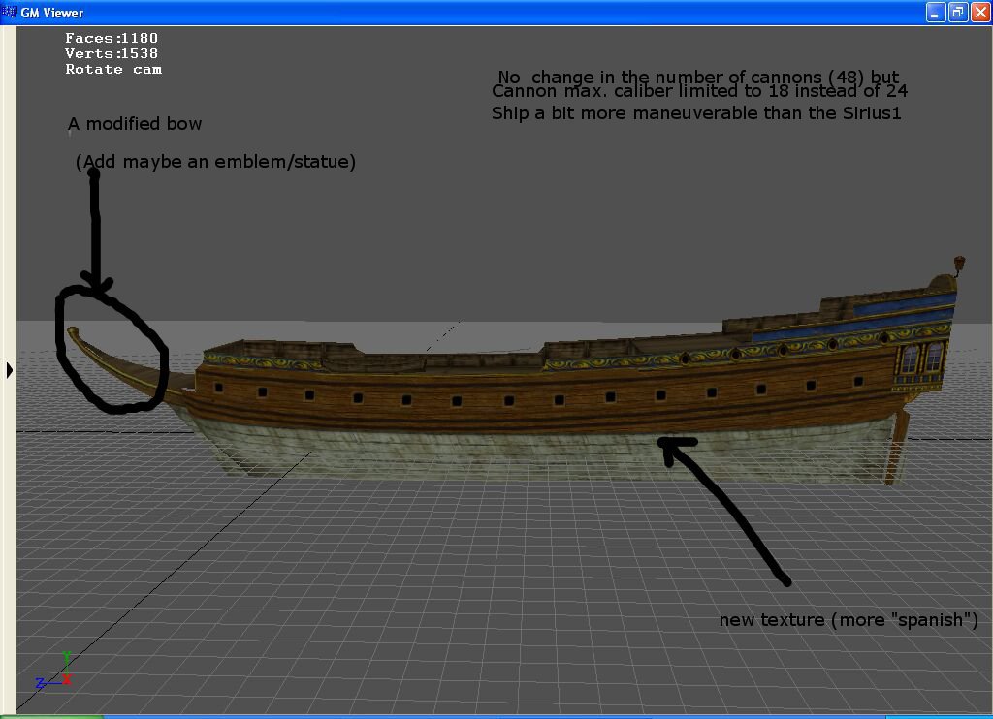Click the "Rotate cam" mode label

coord(113,69)
